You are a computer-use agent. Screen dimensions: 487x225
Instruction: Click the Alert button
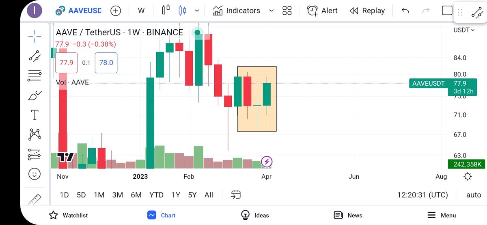pyautogui.click(x=322, y=11)
